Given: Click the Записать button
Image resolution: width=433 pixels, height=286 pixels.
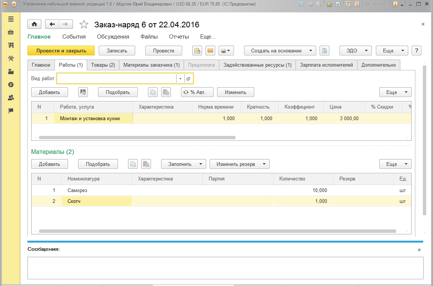Looking at the screenshot, I should click(x=117, y=51).
